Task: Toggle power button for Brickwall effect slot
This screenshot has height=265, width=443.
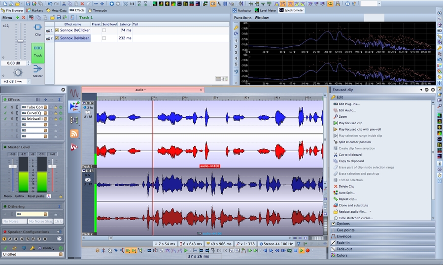Action: pyautogui.click(x=61, y=119)
